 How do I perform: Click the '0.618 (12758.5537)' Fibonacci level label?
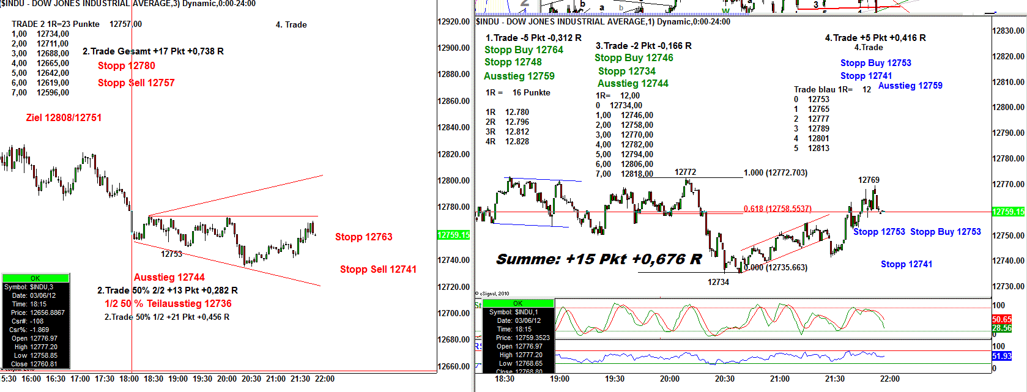click(786, 209)
